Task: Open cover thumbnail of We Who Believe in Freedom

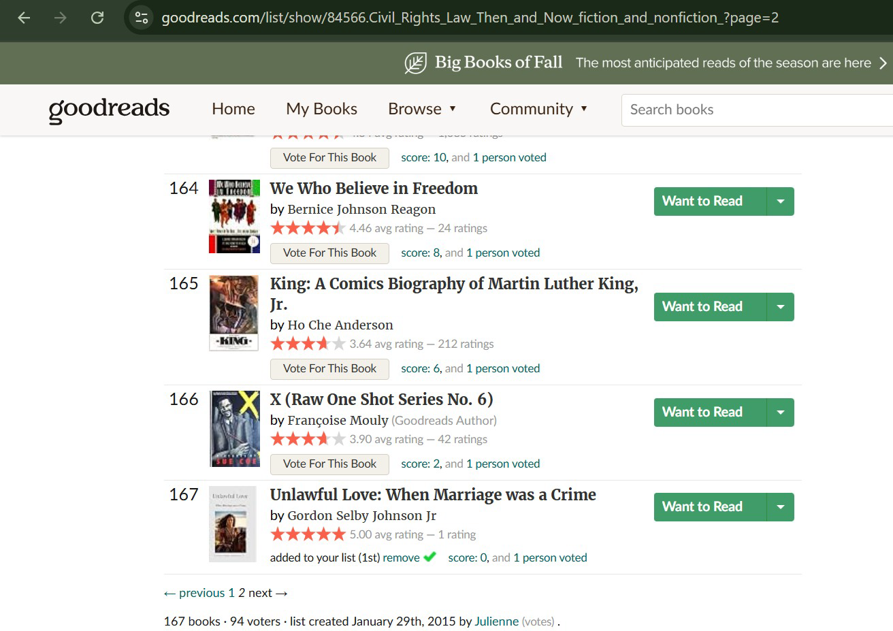Action: click(x=234, y=216)
